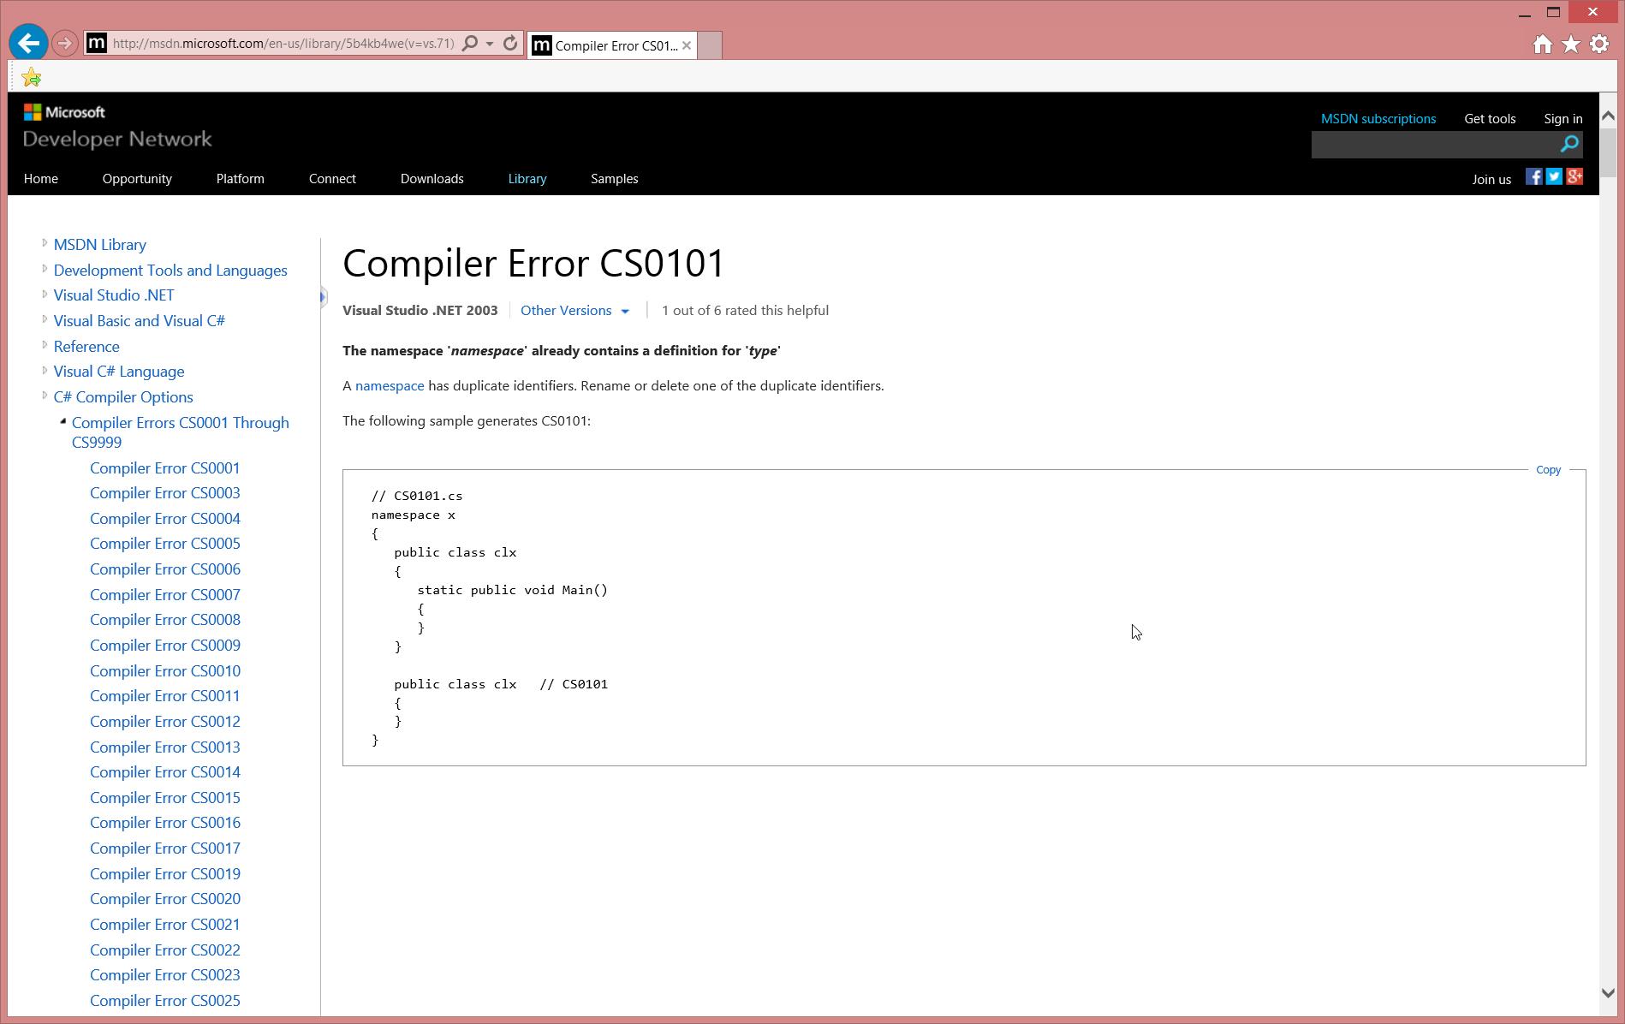Open the Library menu item
This screenshot has width=1625, height=1024.
(x=527, y=178)
